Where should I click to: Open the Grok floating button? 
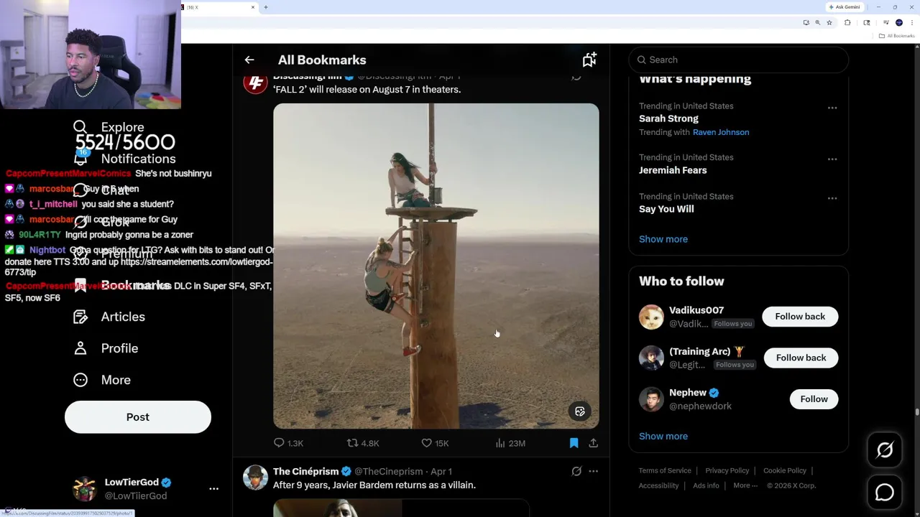[885, 450]
